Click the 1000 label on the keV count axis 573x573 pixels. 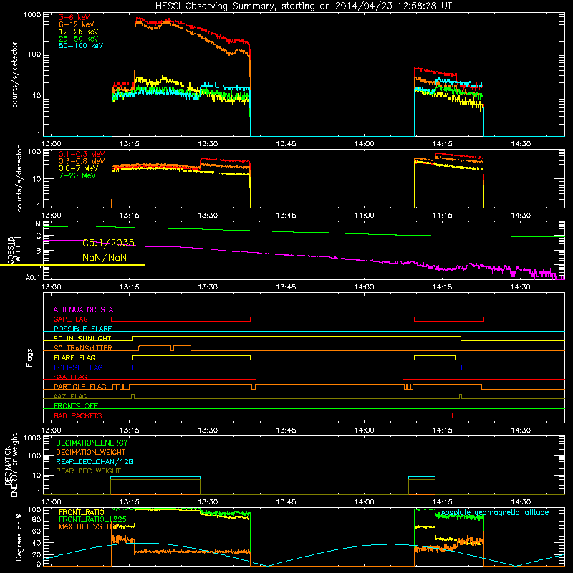(32, 15)
